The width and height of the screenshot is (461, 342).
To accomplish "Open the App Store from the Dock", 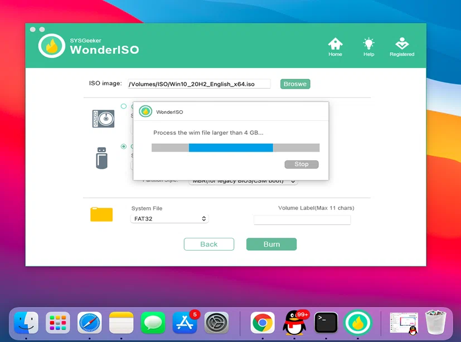I will pos(184,323).
